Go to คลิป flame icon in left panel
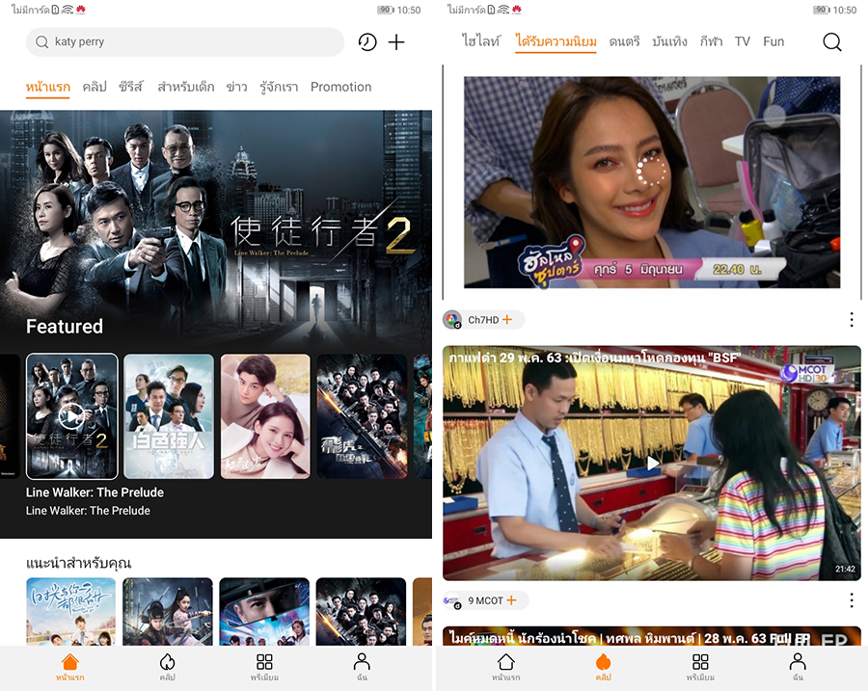Viewport: 868px width, 691px height. 167,666
